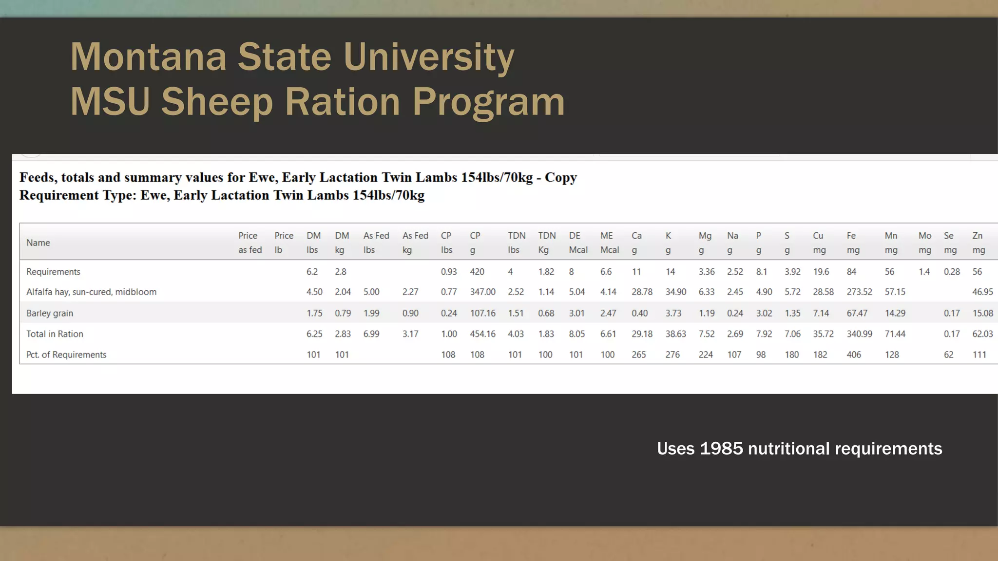Click the 'CP g' column header

tap(475, 243)
